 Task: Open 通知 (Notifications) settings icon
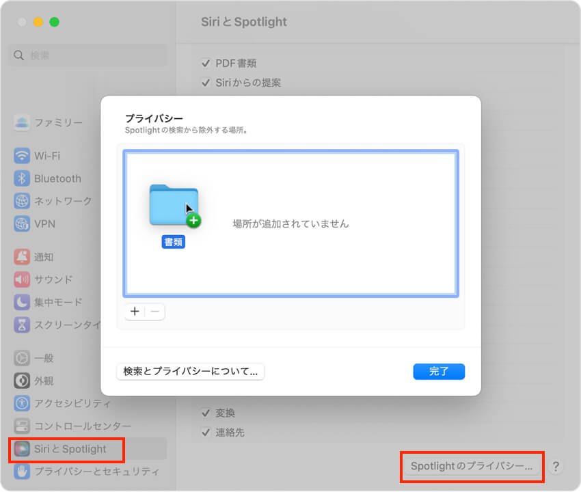22,256
